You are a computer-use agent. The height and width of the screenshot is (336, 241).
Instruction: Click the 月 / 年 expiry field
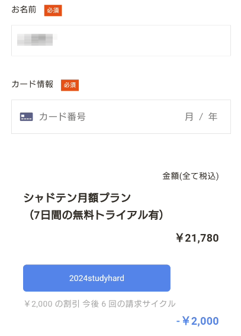click(201, 117)
